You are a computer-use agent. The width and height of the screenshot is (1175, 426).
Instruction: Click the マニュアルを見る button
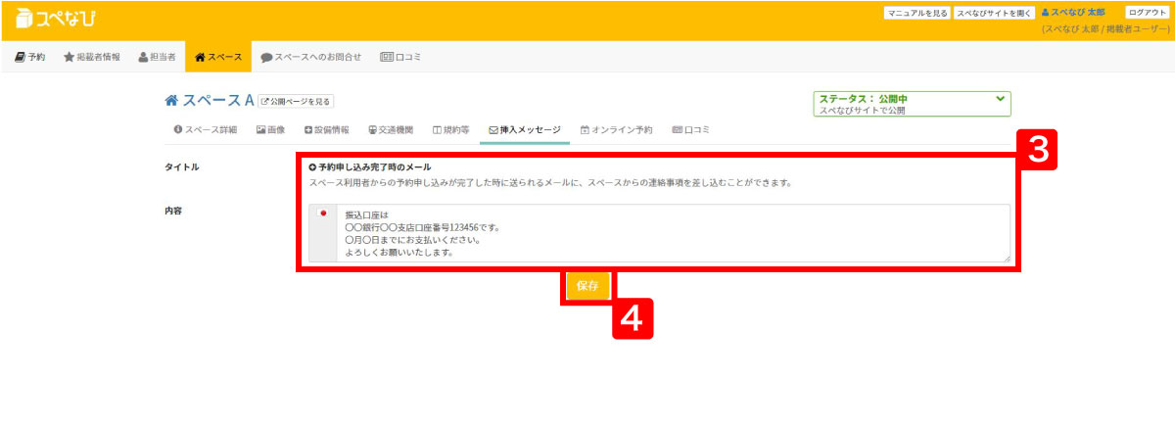coord(916,13)
